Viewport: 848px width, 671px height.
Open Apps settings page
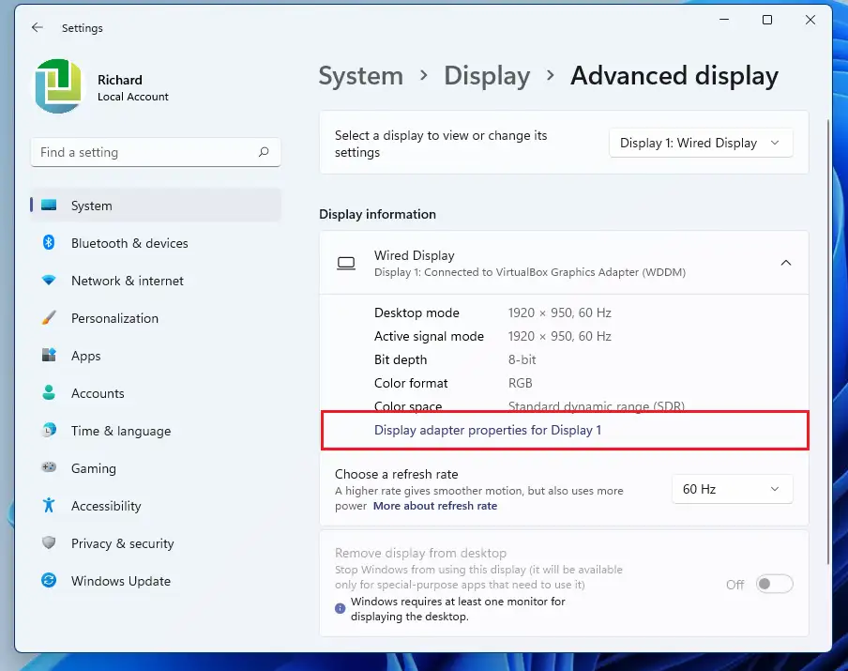(x=156, y=356)
